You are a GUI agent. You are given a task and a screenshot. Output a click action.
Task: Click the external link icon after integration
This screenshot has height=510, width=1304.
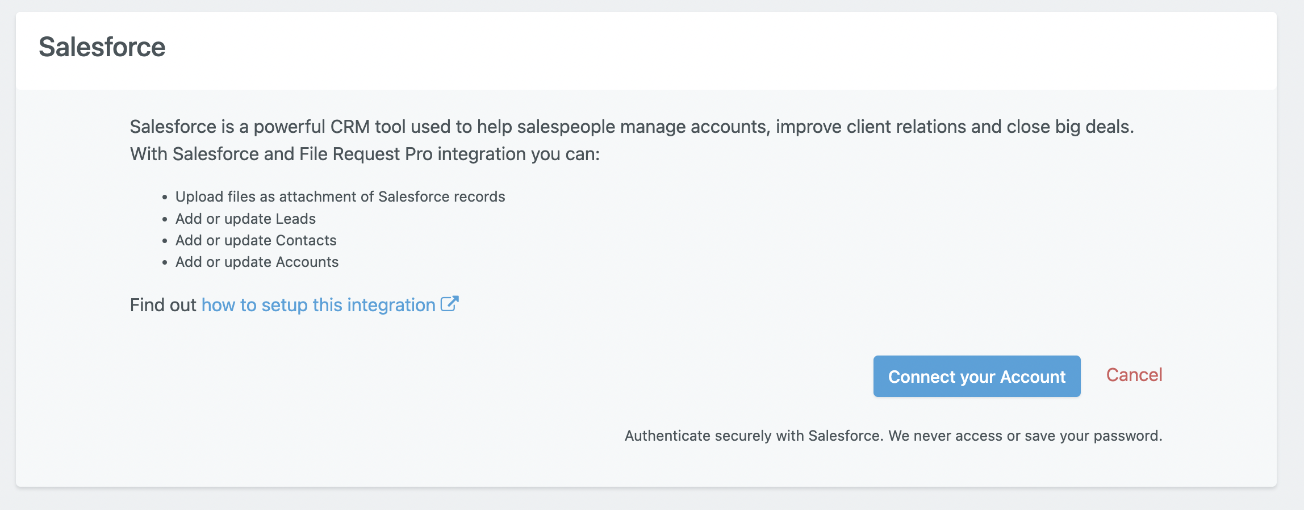pyautogui.click(x=450, y=304)
